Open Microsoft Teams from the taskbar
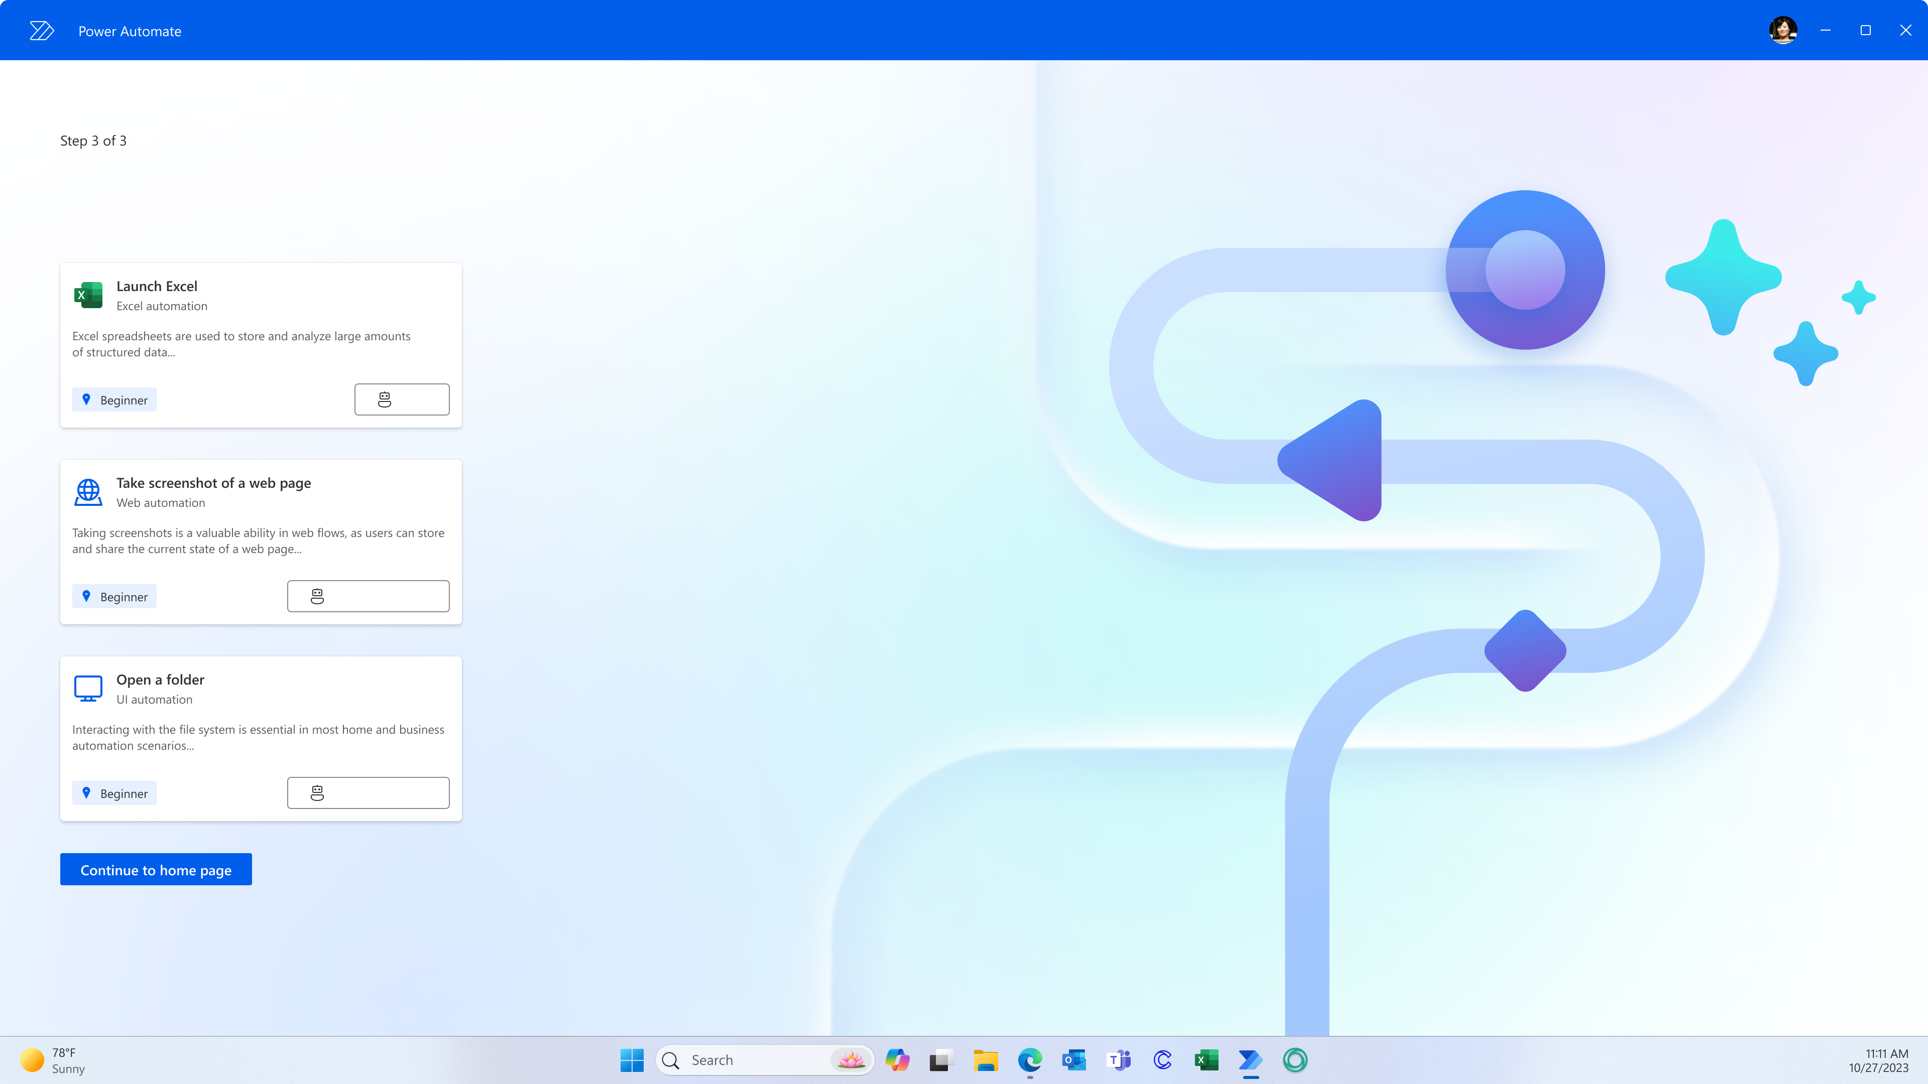This screenshot has width=1928, height=1084. (1119, 1060)
